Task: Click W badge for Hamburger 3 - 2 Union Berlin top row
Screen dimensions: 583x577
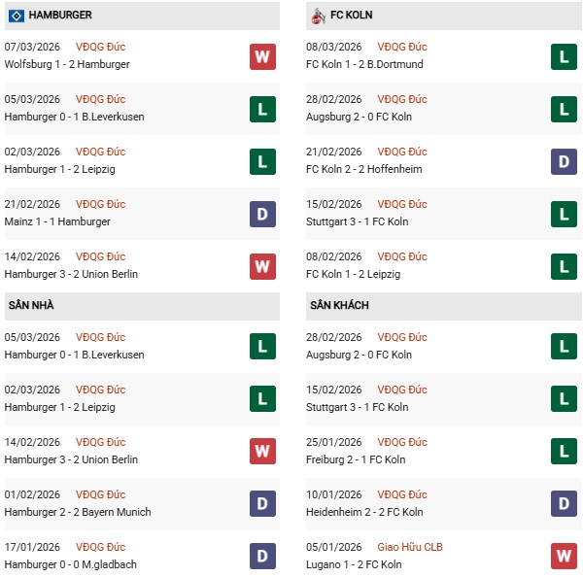Action: (x=262, y=266)
